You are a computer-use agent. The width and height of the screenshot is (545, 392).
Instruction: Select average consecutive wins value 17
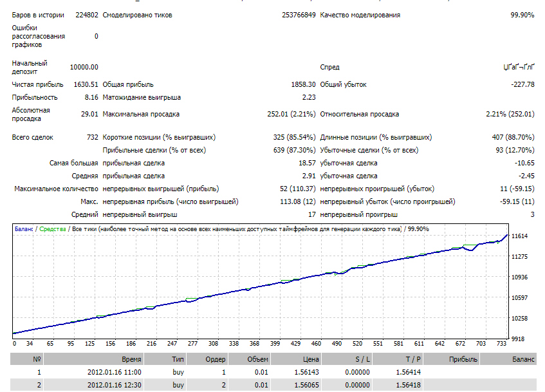[312, 214]
